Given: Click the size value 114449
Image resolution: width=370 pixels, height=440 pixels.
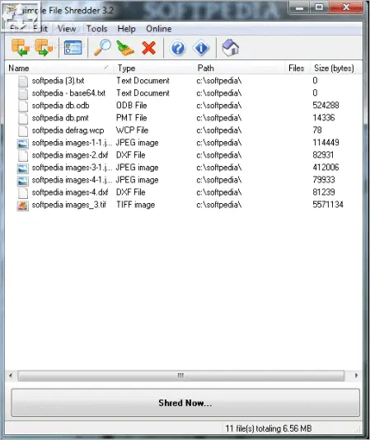Looking at the screenshot, I should tap(326, 143).
